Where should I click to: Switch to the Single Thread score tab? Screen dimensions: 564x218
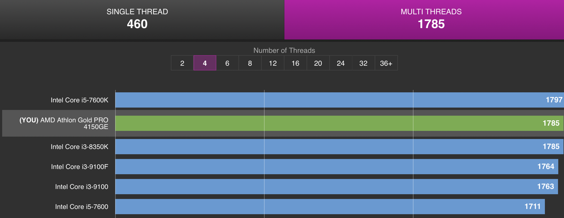click(137, 19)
